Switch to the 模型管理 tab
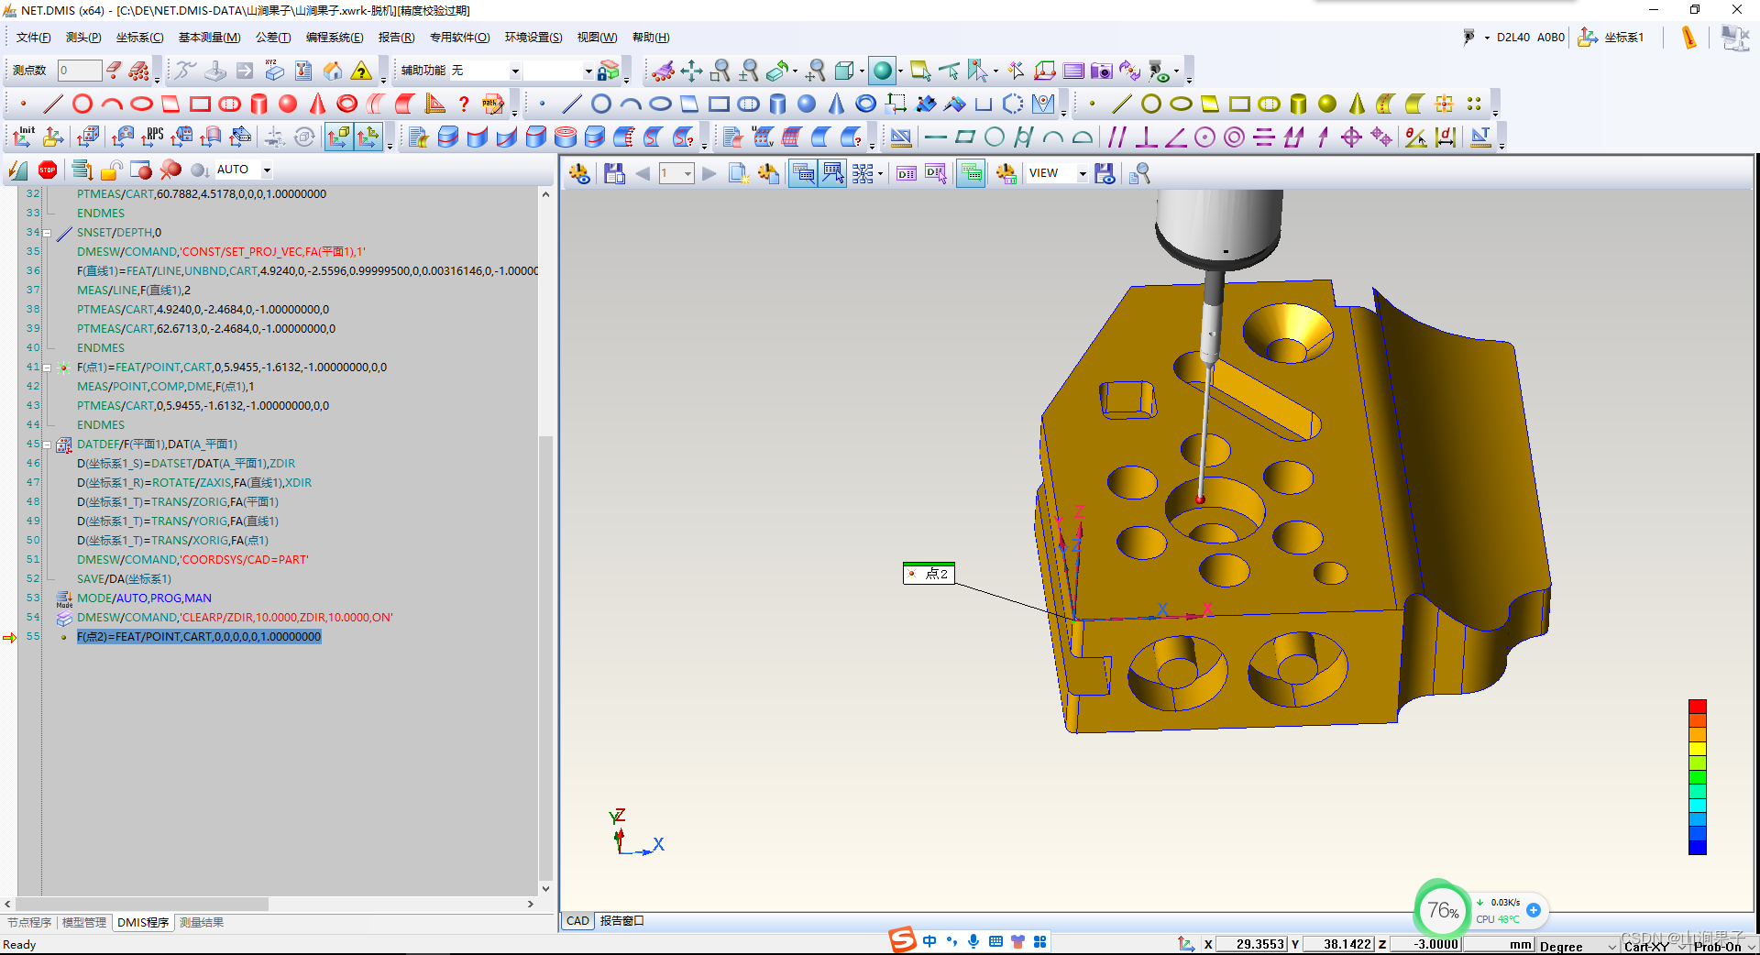 point(84,922)
